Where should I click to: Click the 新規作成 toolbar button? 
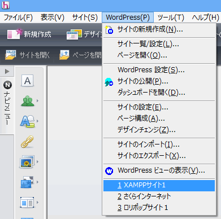click(29, 34)
